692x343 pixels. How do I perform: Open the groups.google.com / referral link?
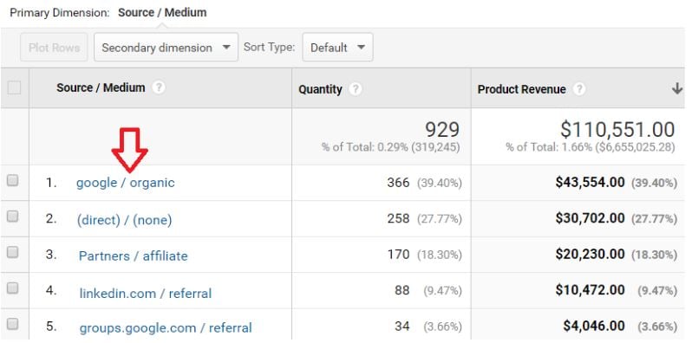coord(166,328)
